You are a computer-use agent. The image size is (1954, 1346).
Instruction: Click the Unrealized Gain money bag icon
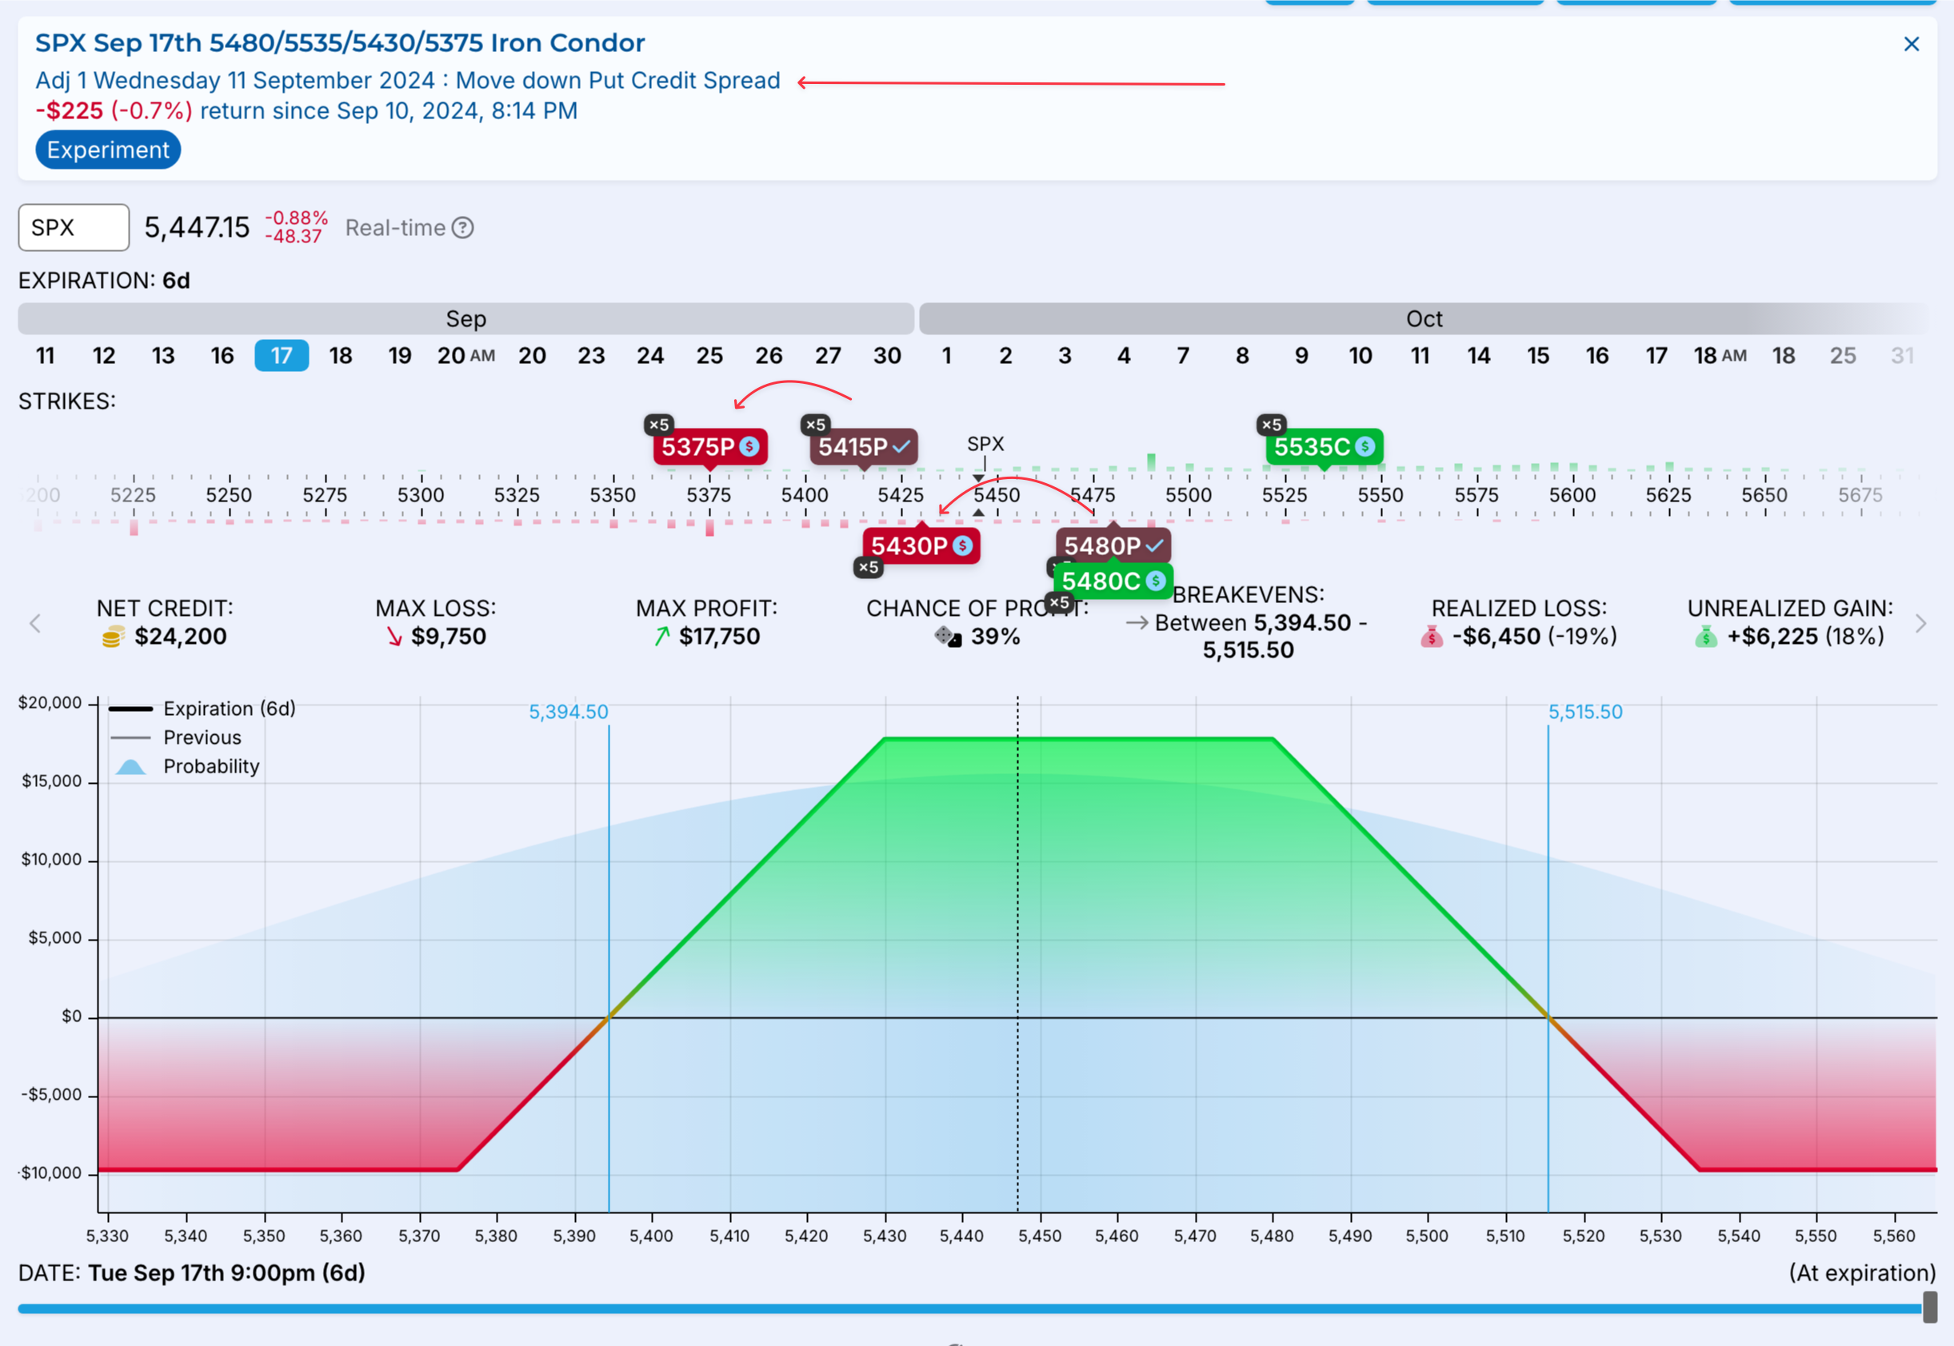[x=1705, y=637]
